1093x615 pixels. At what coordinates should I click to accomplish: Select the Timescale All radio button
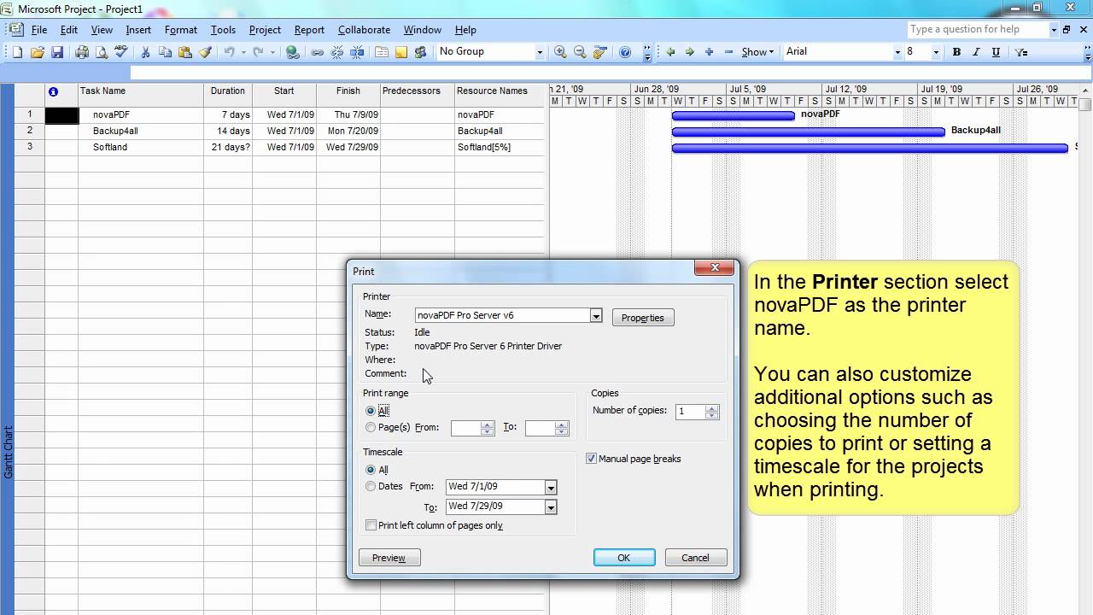371,470
